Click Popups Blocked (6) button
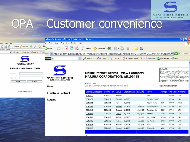The width and height of the screenshot is (190, 142). (x=132, y=58)
